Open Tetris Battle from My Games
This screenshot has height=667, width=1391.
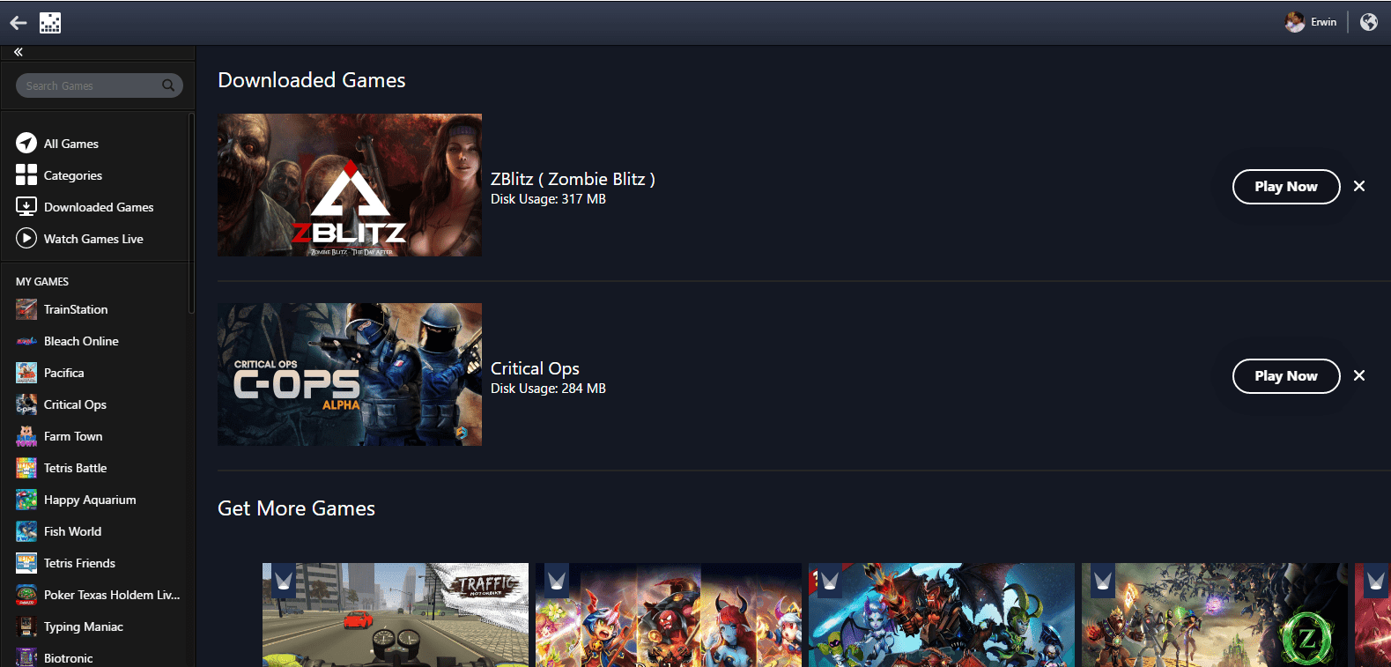(x=75, y=468)
